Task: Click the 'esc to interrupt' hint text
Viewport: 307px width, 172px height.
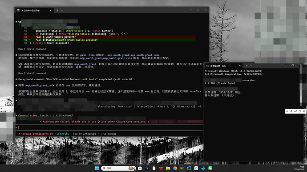Action: [x=85, y=134]
